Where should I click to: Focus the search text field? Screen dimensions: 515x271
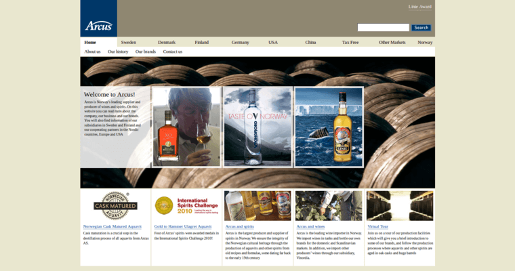coord(383,28)
